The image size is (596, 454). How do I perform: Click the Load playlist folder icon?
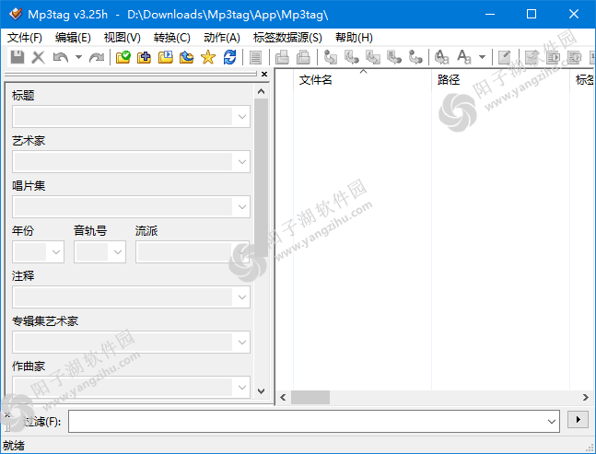(165, 57)
